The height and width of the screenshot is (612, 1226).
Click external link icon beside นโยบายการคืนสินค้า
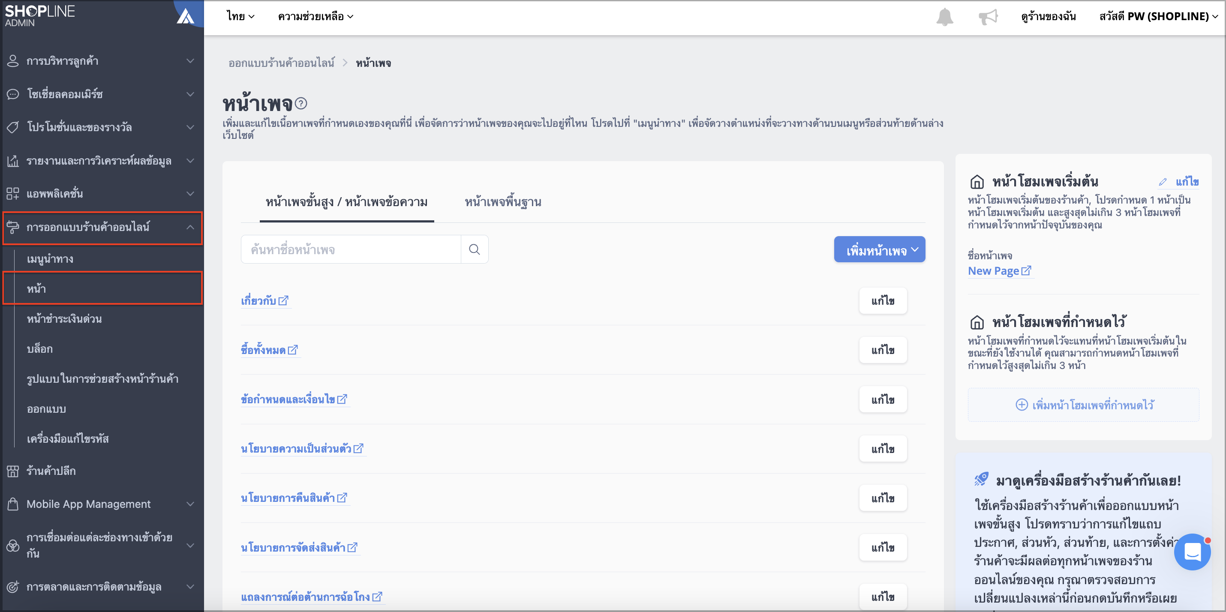coord(342,498)
